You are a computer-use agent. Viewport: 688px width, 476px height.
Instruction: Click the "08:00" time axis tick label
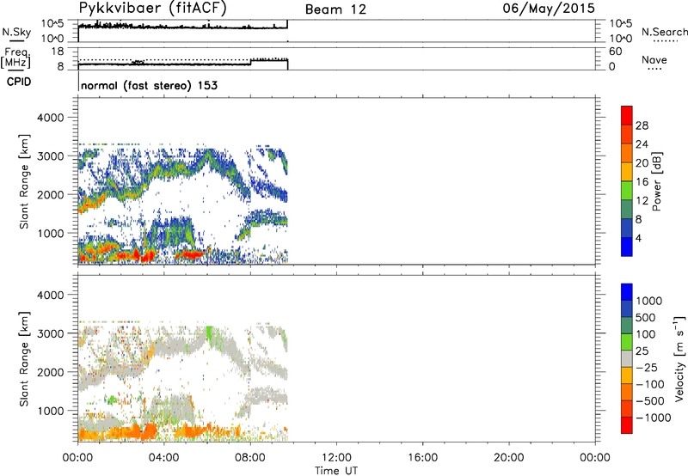click(249, 458)
